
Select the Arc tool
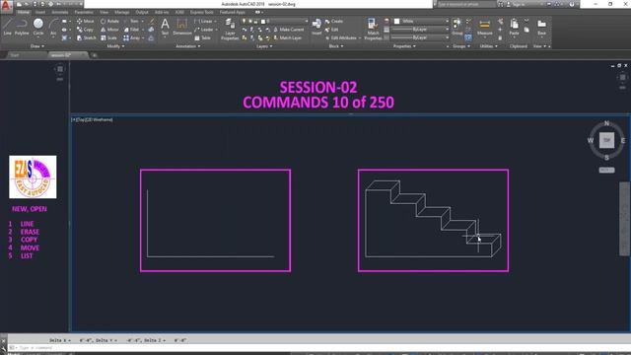(53, 27)
